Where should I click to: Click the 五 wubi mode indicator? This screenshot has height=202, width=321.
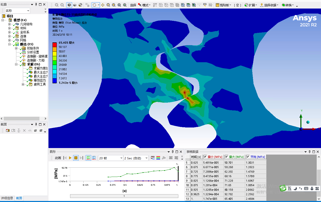coord(290,188)
